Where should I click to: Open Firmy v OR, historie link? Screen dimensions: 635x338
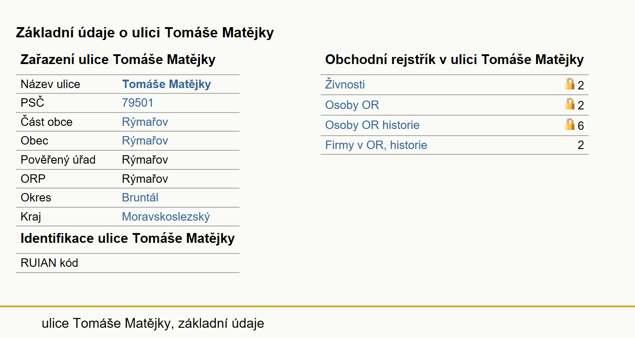tap(376, 145)
